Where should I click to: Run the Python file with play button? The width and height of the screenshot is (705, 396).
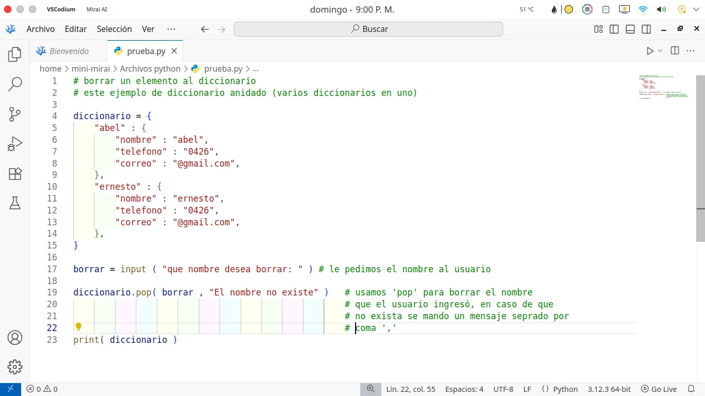(650, 51)
